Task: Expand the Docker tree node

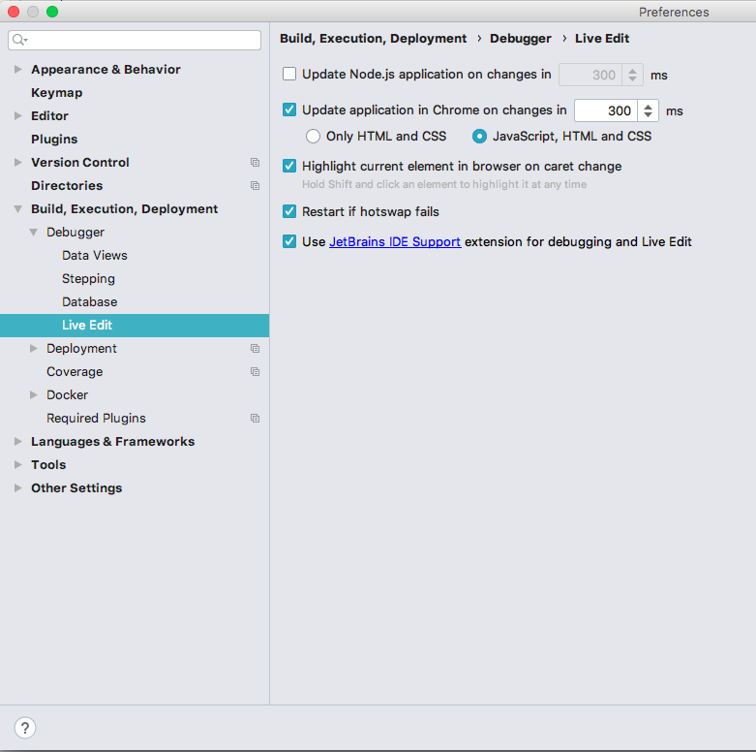Action: coord(34,394)
